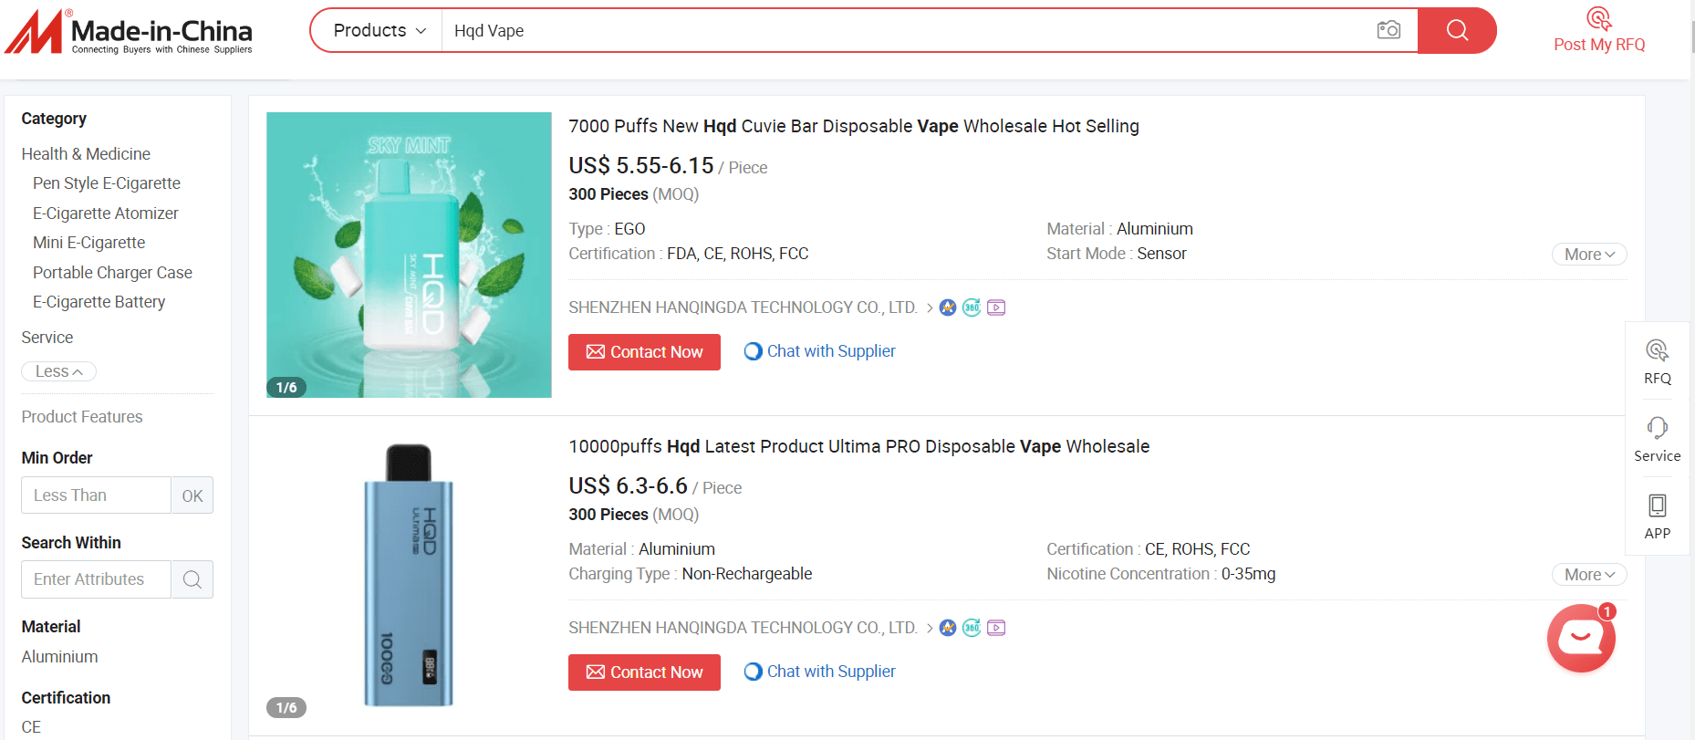The image size is (1695, 740).
Task: Click the 360 view icon on the Cuvie Bar listing
Action: coord(972,307)
